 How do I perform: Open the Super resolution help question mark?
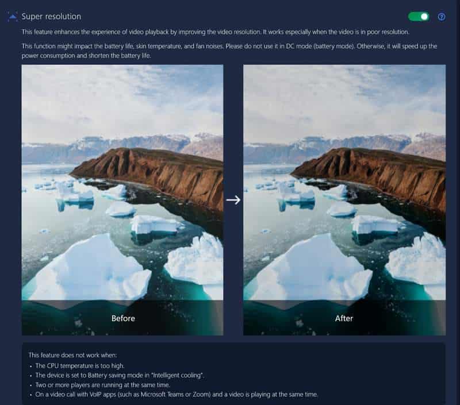442,17
